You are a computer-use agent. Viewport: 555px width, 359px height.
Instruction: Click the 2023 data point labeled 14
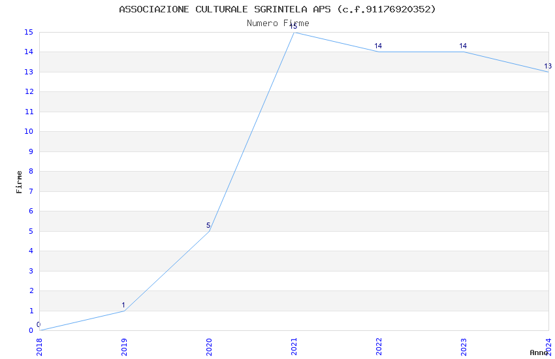(464, 52)
